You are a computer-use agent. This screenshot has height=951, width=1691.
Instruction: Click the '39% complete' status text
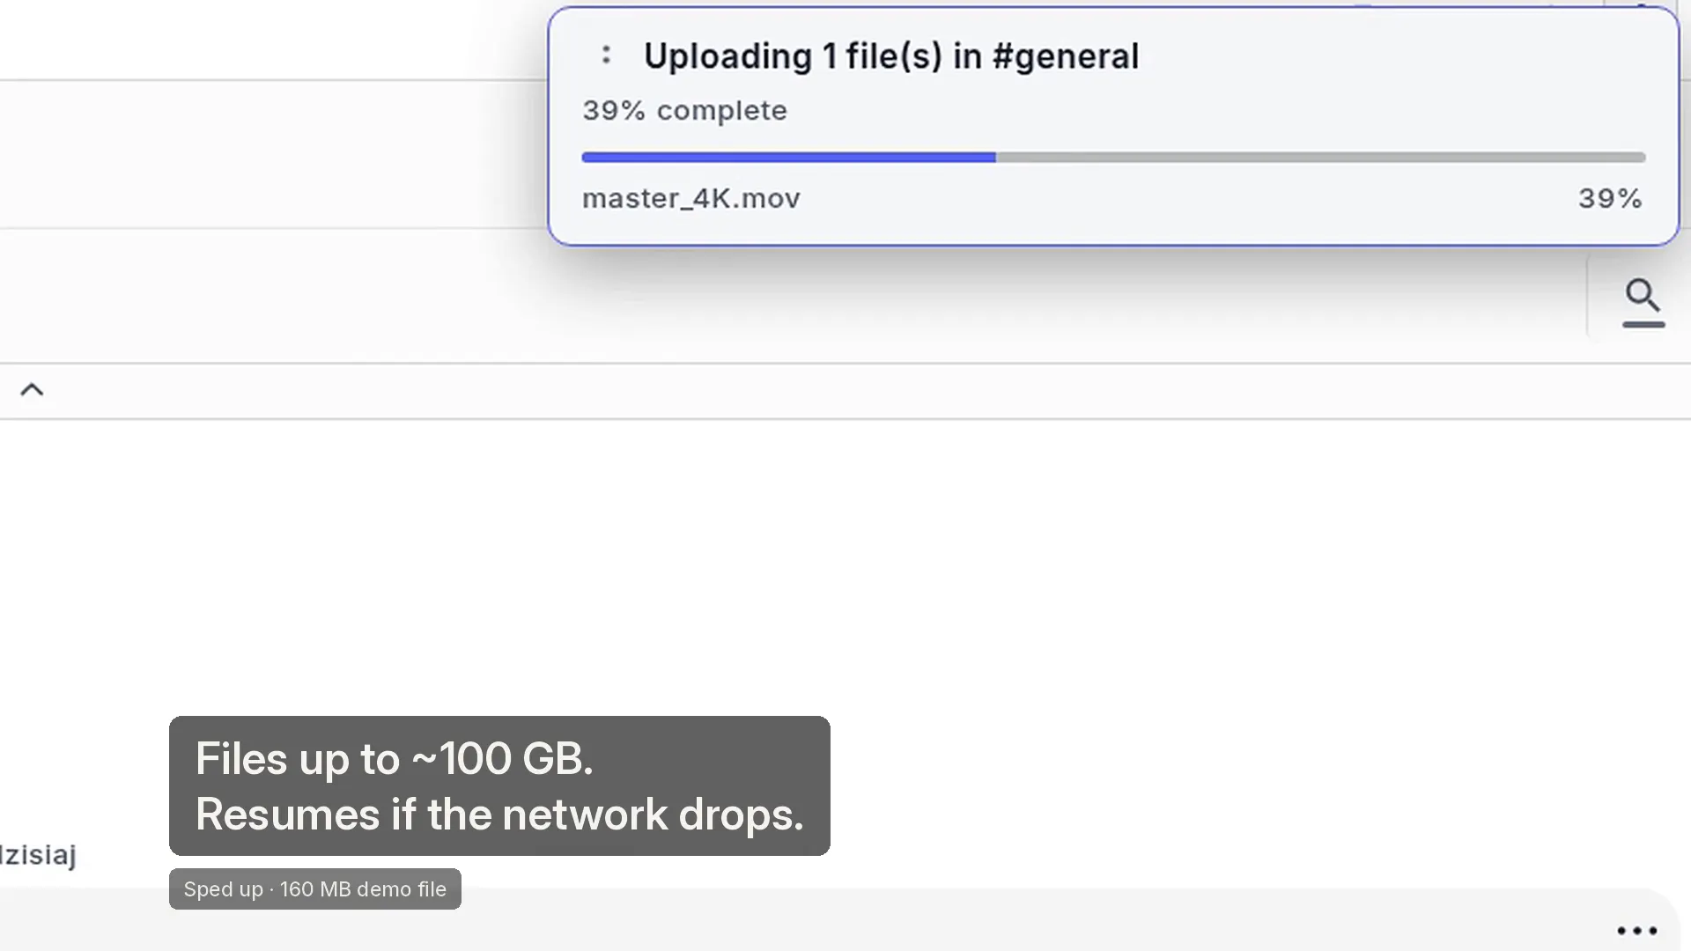coord(684,111)
